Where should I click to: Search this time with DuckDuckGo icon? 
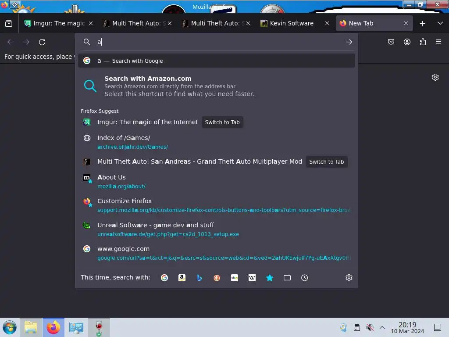point(217,278)
